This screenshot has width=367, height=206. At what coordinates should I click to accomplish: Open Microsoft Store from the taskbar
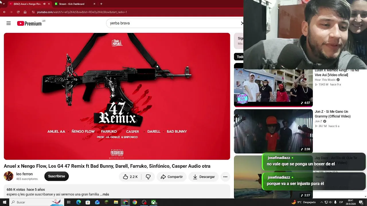click(x=88, y=202)
